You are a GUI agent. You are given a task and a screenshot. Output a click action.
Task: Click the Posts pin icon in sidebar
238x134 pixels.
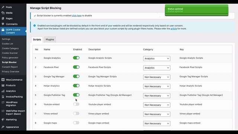click(3, 7)
